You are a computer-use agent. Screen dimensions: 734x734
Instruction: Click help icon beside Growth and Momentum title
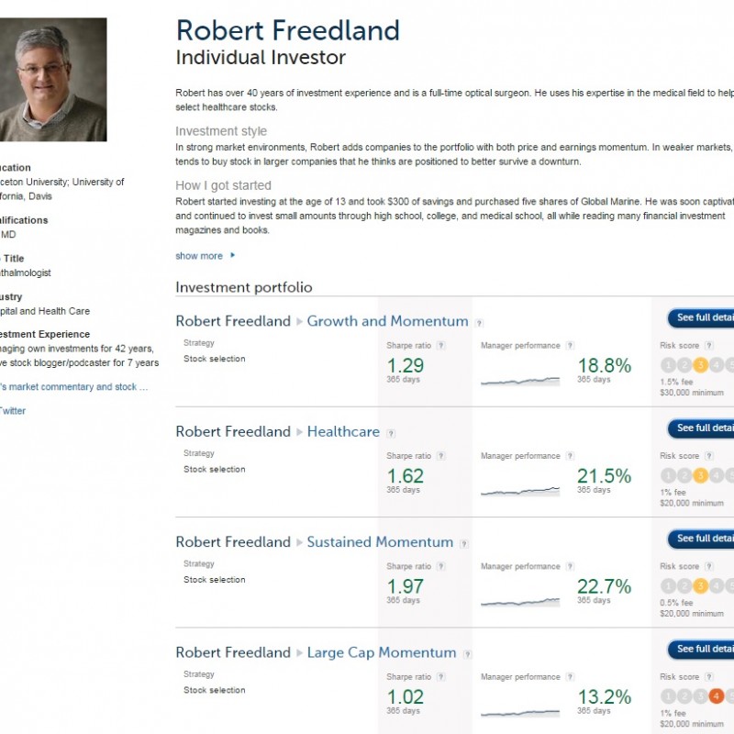pyautogui.click(x=480, y=323)
